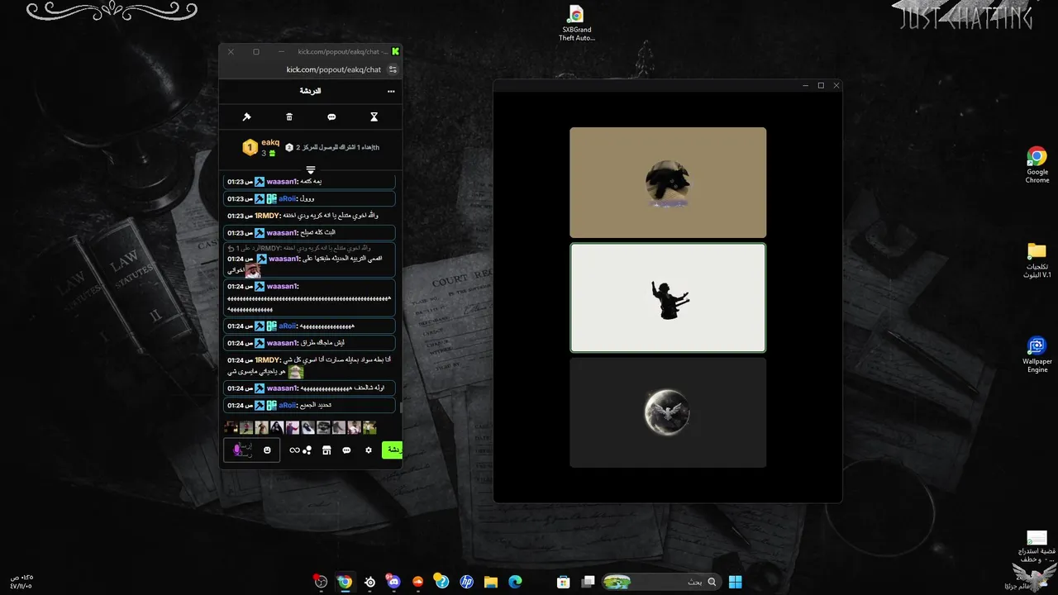Collapse the pinned leaderboard with lines arrow

click(x=311, y=169)
